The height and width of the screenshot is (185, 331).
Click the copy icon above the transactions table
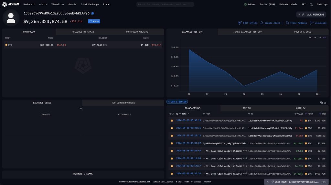[x=321, y=103]
